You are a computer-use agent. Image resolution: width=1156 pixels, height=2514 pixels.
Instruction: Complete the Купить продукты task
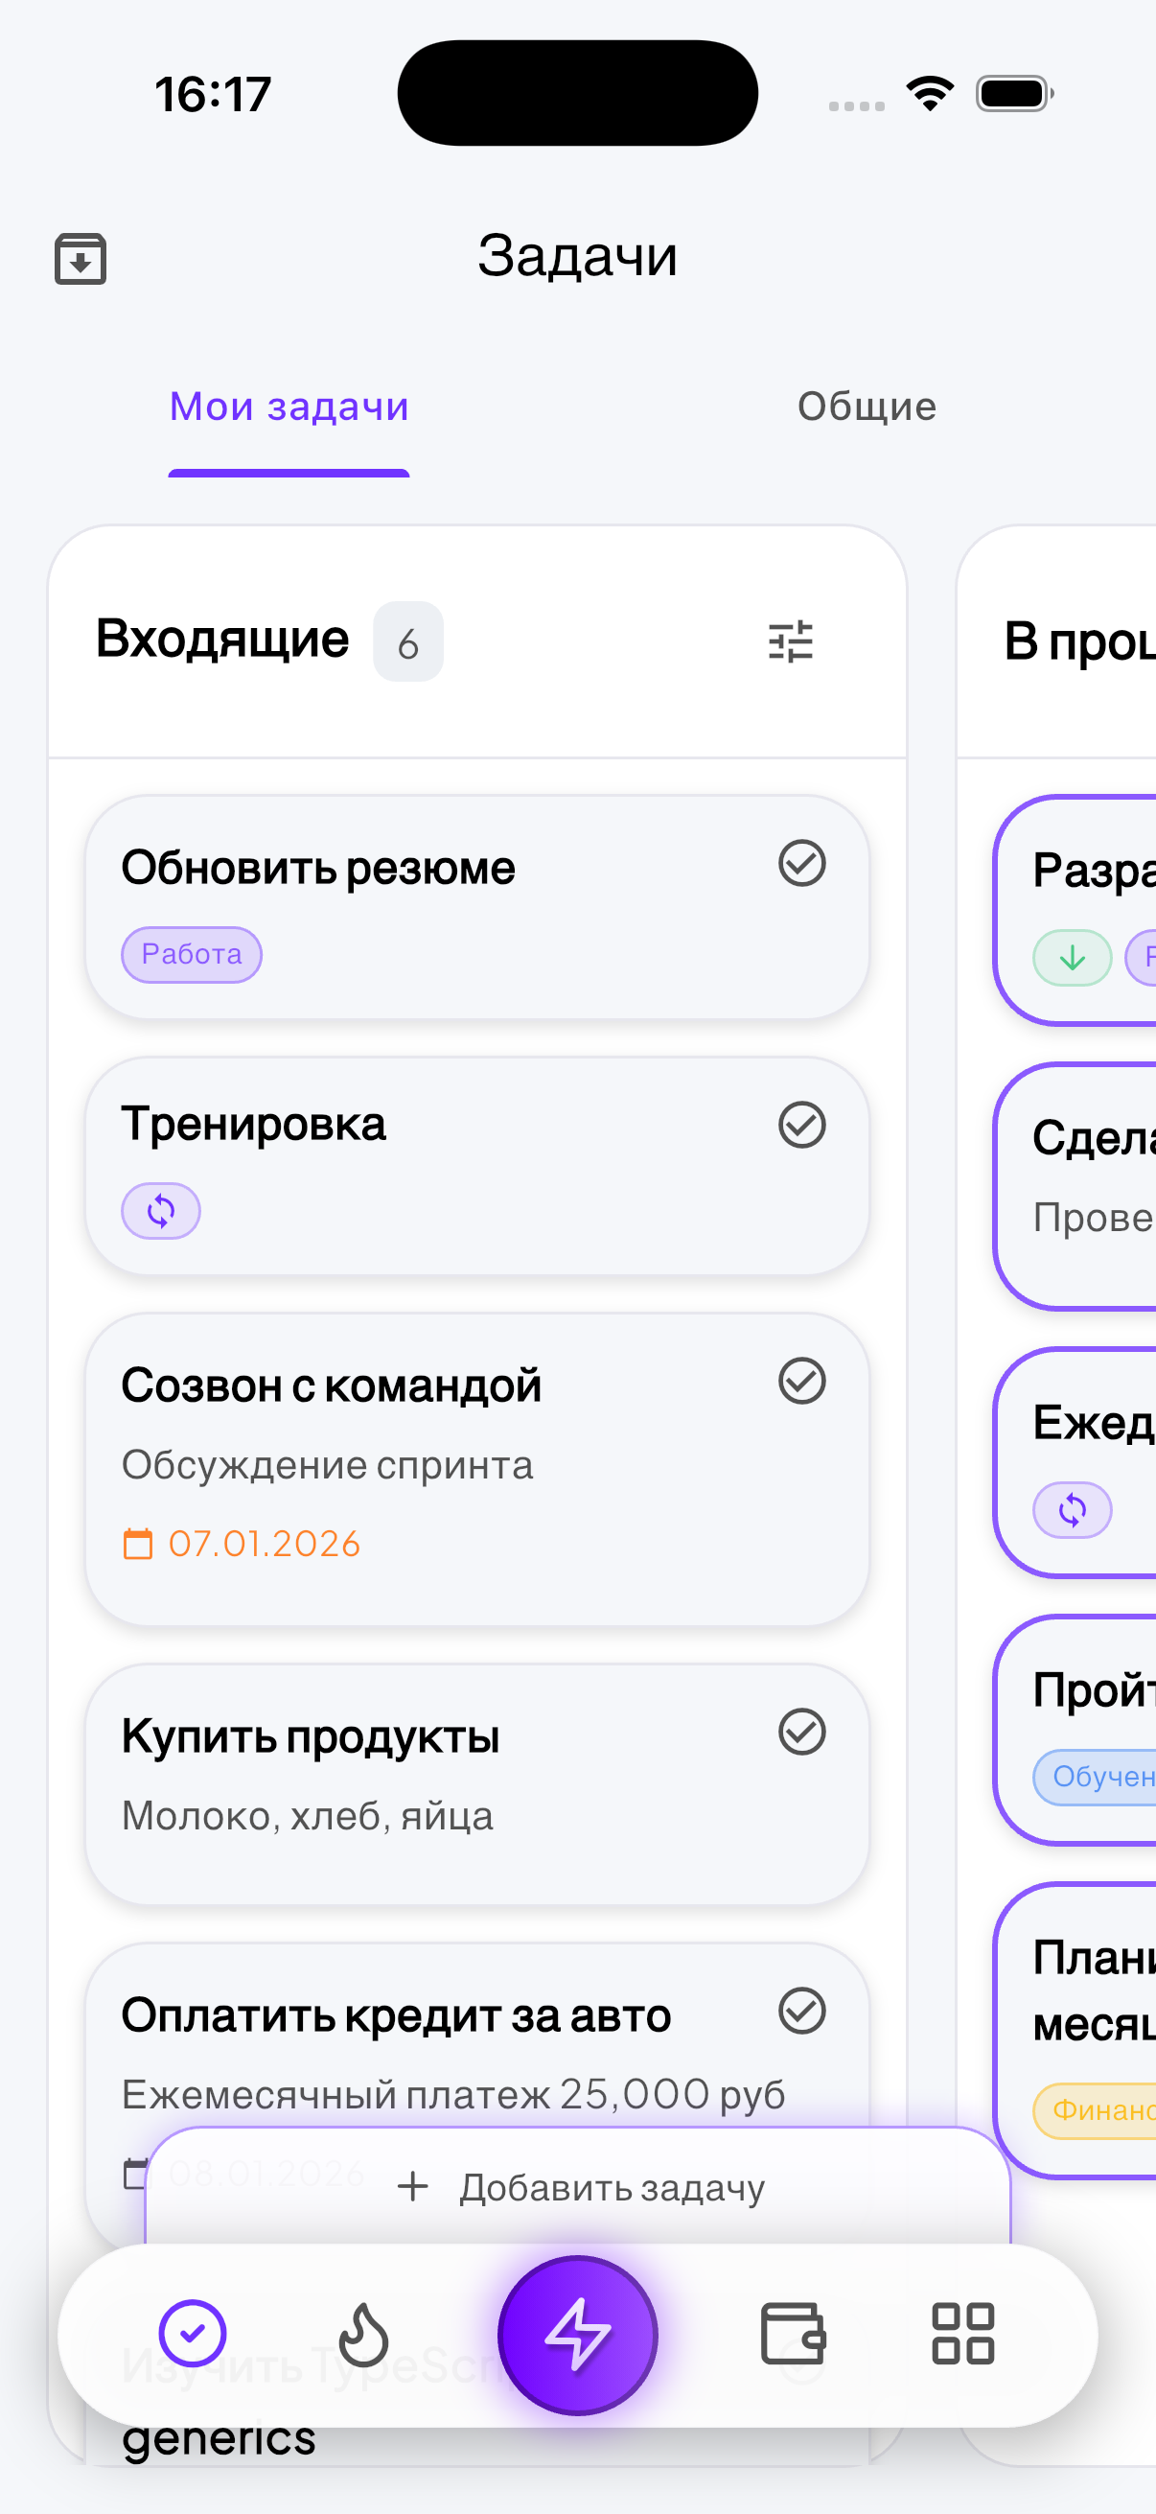[802, 1732]
